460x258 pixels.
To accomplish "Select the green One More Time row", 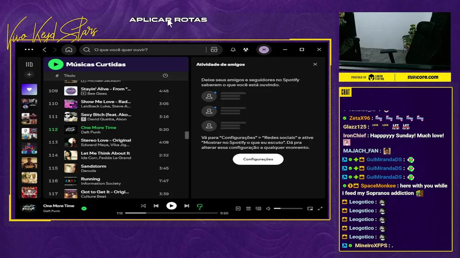I will click(x=115, y=129).
